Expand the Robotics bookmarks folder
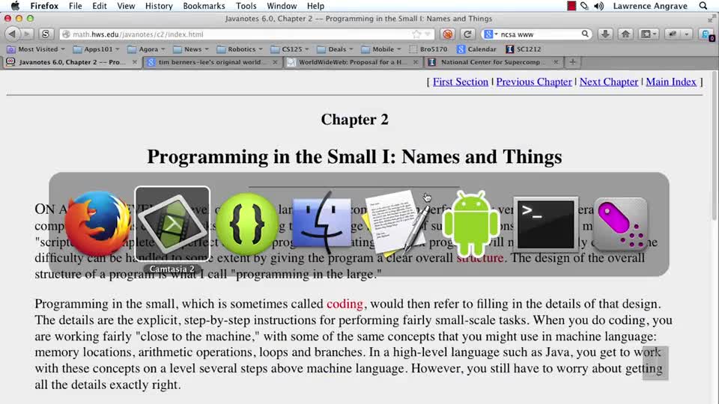 240,49
